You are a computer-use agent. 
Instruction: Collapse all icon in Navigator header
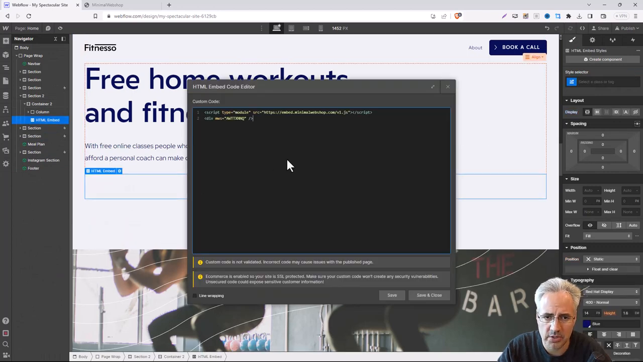pyautogui.click(x=56, y=39)
